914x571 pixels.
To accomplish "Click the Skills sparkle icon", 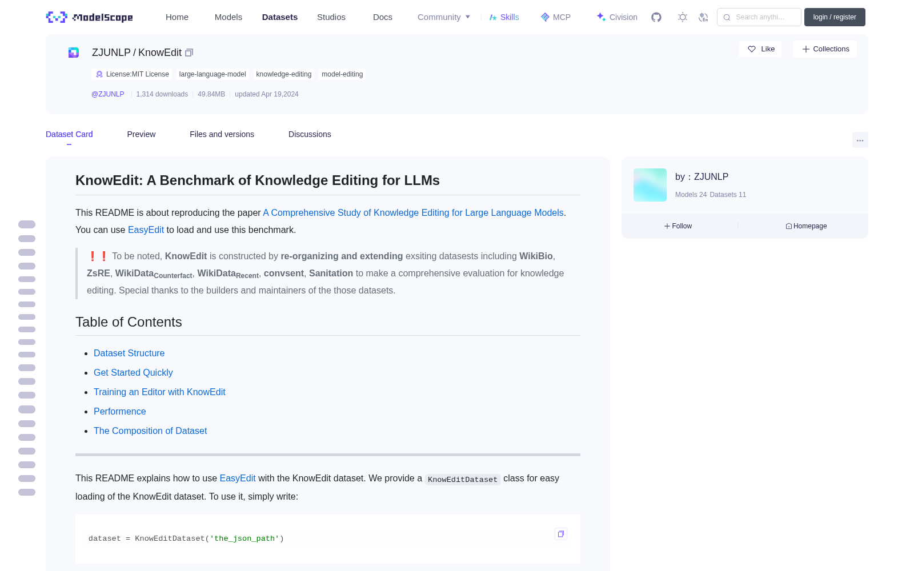I will pos(493,17).
